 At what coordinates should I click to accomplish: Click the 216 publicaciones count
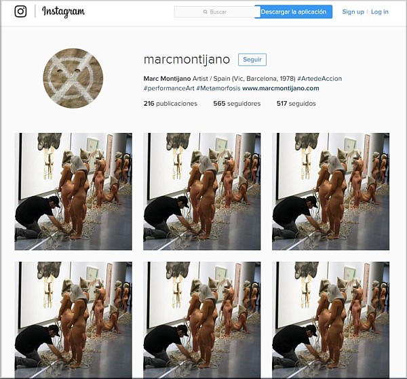170,104
